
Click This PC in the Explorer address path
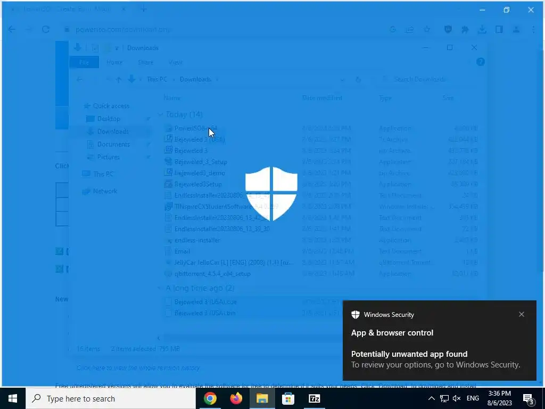pos(157,79)
